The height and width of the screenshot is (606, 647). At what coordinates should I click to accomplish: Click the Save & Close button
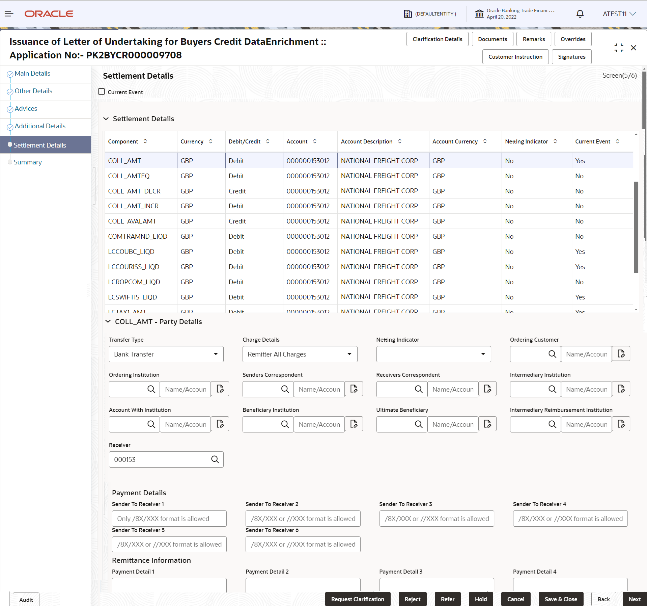(x=561, y=599)
